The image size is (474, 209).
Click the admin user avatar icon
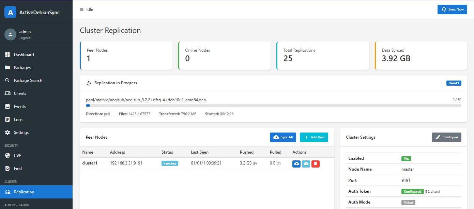point(10,34)
